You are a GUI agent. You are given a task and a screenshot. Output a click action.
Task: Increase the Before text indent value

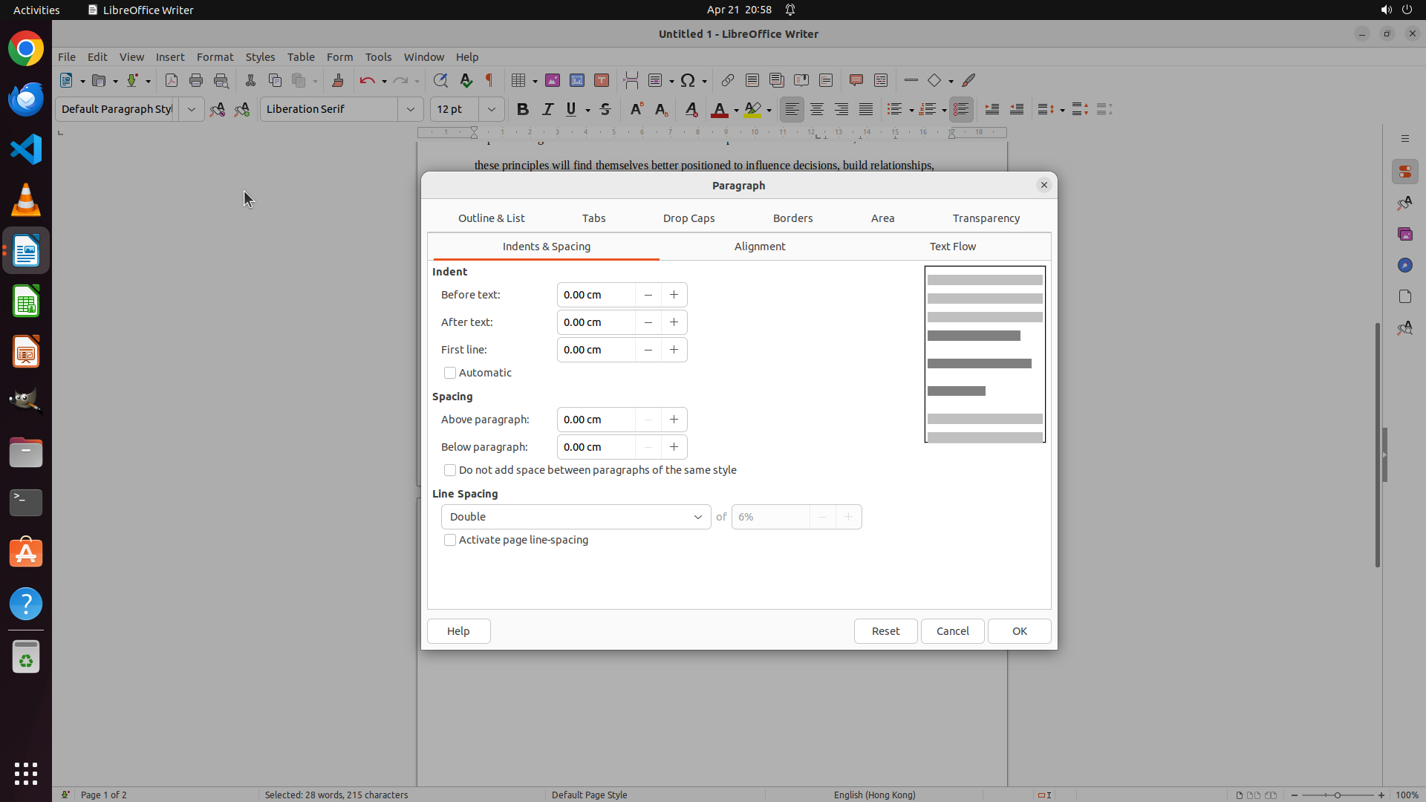(x=674, y=295)
